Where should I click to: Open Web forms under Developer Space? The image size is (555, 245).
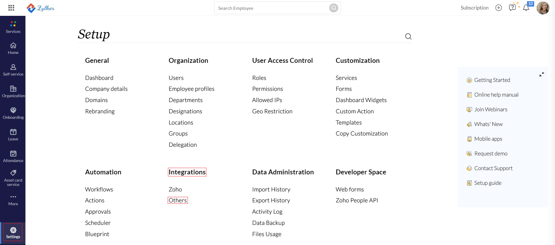coord(350,189)
